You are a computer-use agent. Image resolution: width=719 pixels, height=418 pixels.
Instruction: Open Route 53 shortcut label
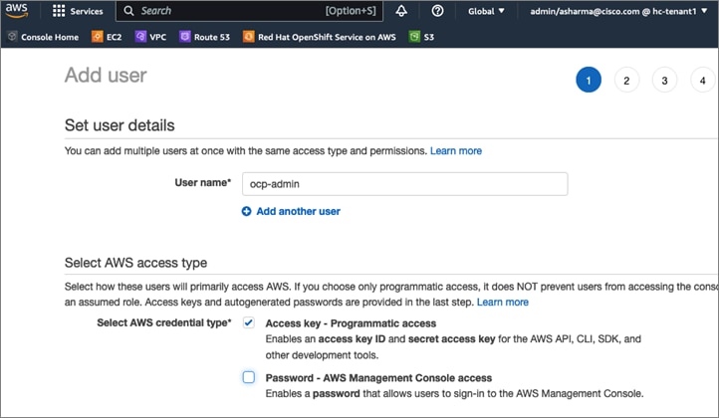coord(212,37)
